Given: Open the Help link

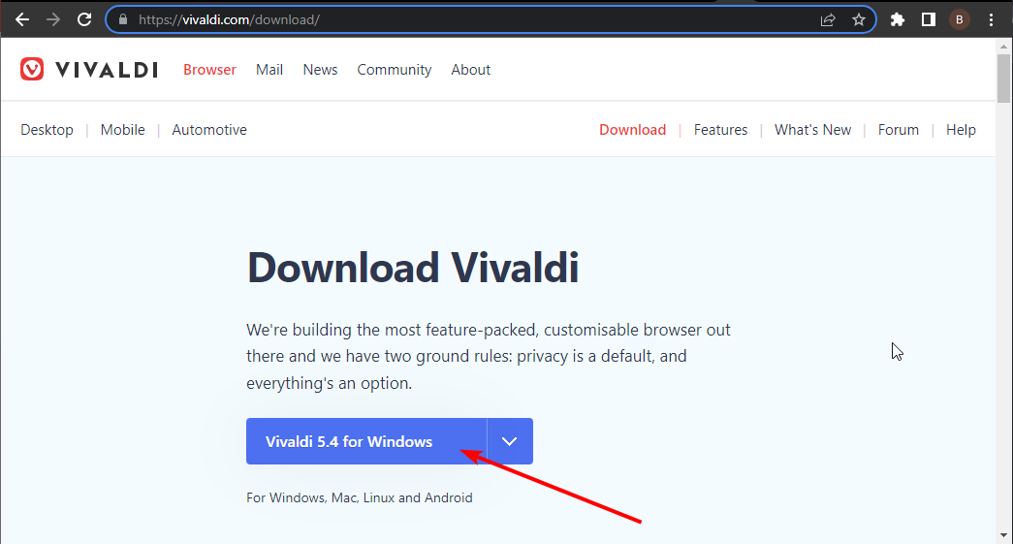Looking at the screenshot, I should click(x=961, y=130).
